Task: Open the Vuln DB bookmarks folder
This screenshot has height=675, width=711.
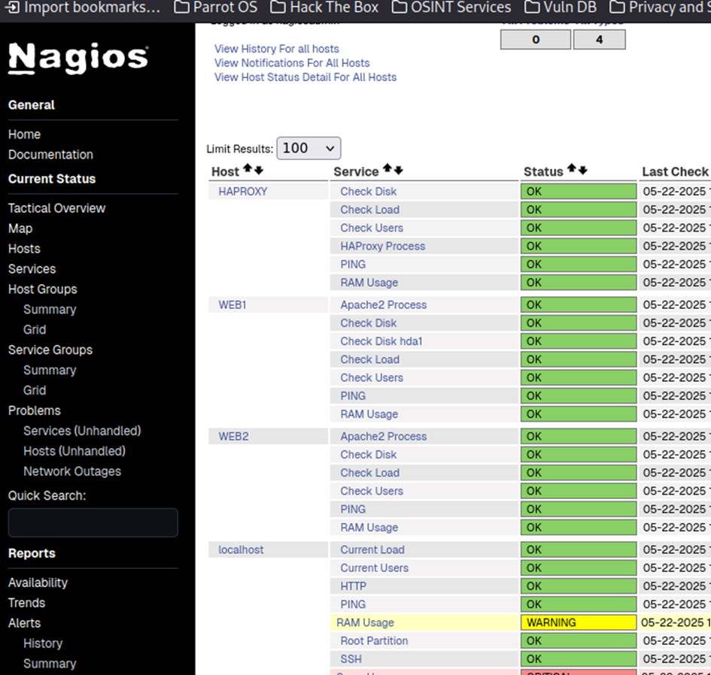Action: pyautogui.click(x=561, y=8)
